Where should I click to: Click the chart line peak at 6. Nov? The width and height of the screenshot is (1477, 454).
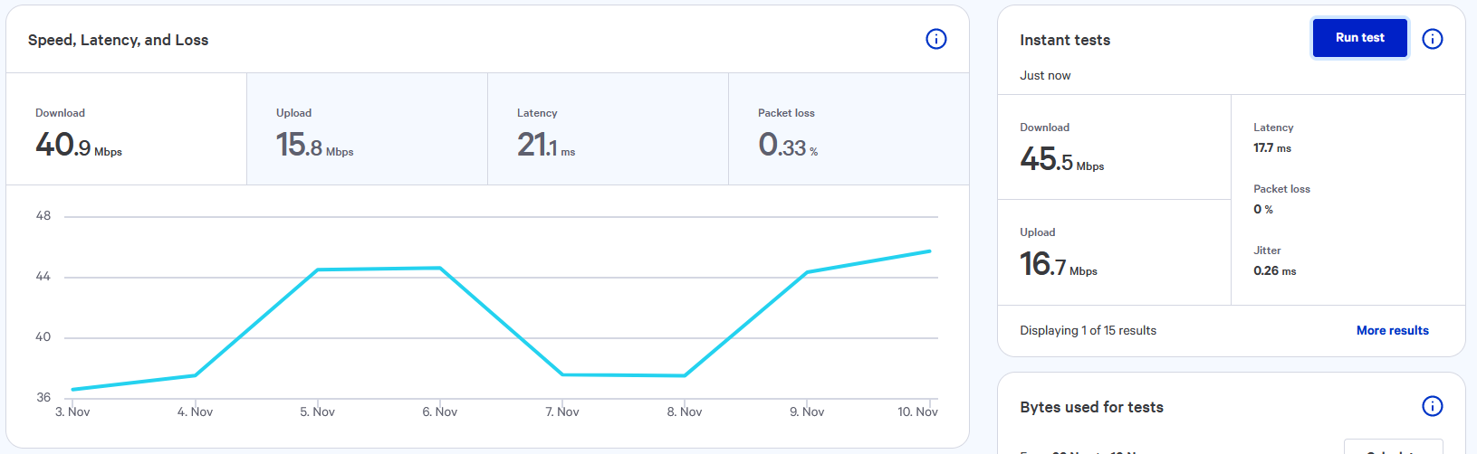[440, 268]
